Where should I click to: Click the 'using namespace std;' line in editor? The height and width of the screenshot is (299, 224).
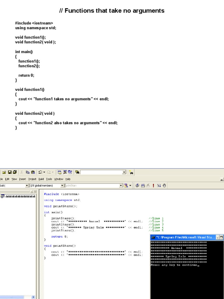coord(62,200)
